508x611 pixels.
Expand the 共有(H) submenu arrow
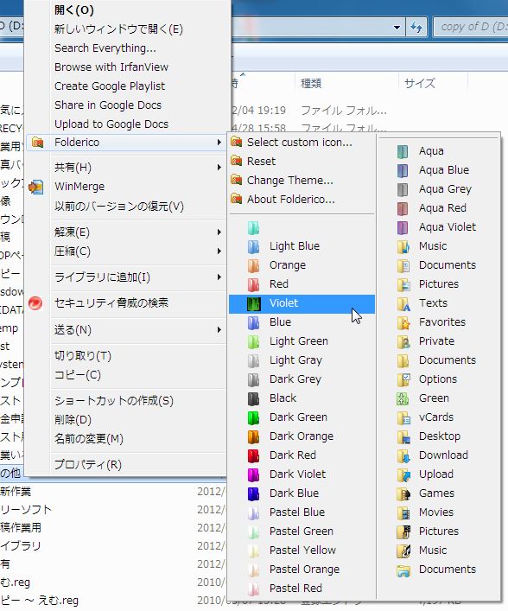point(219,168)
